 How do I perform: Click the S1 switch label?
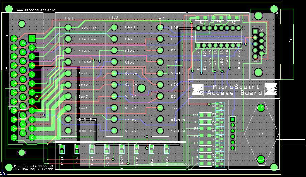point(218,37)
